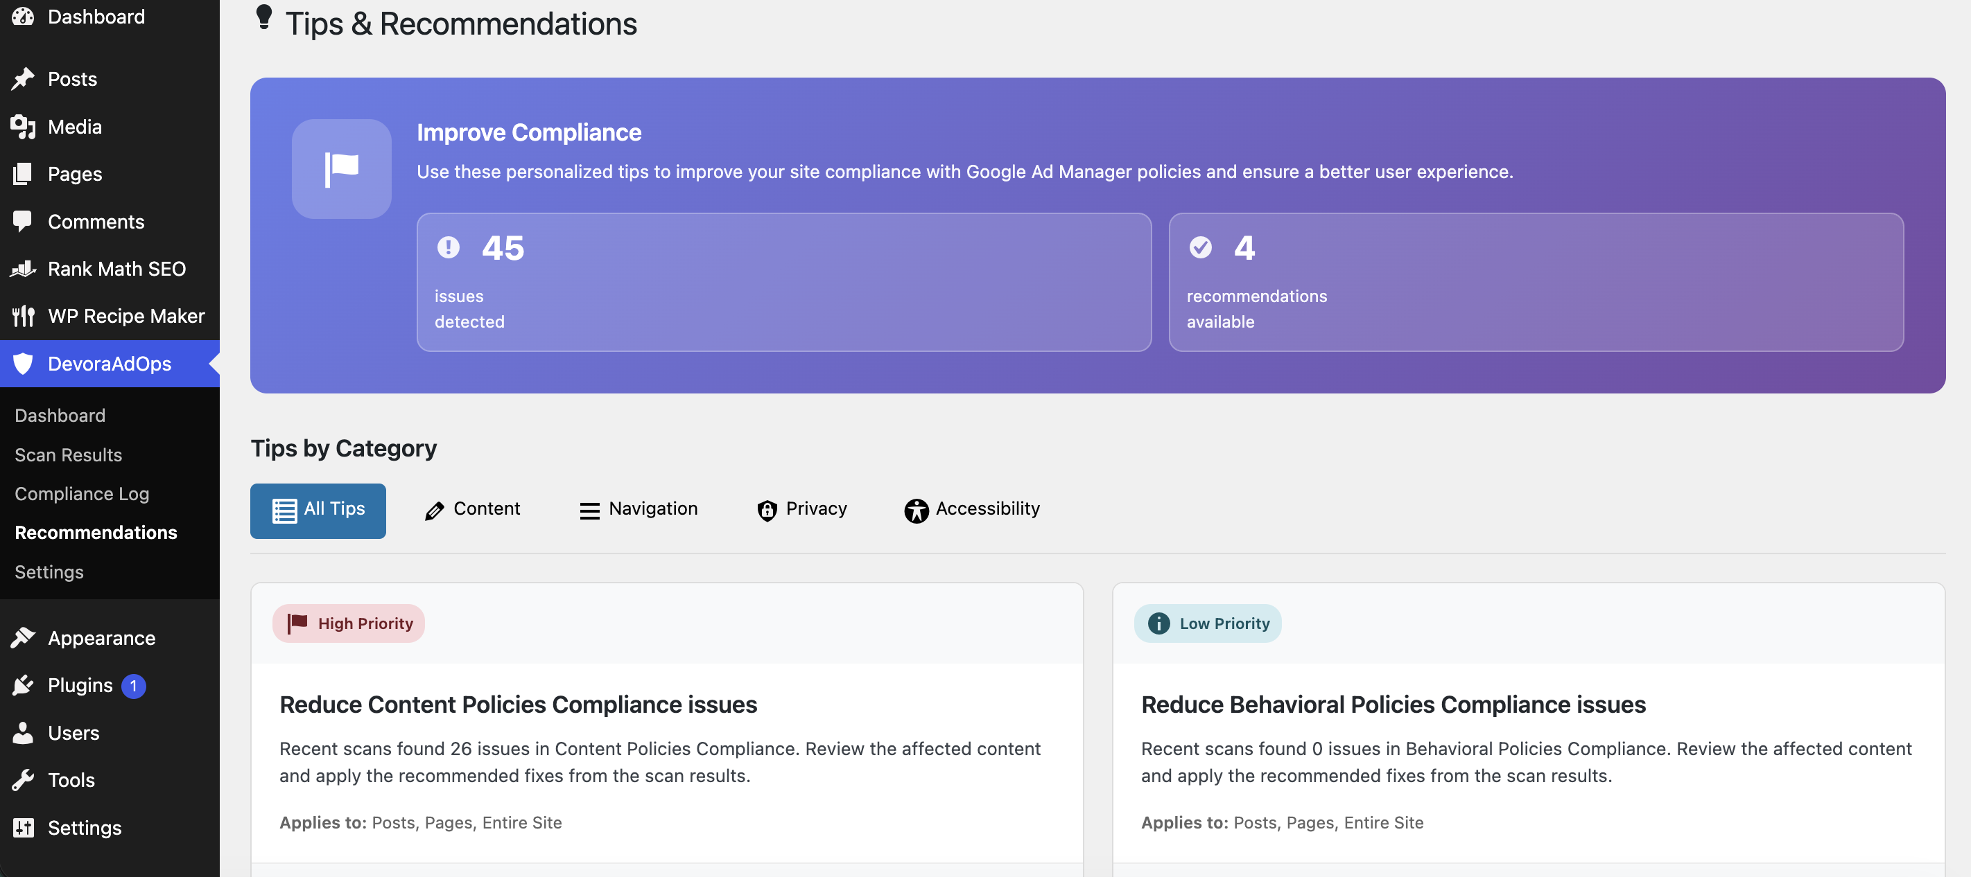
Task: Switch to the Accessibility tips tab
Action: point(971,510)
